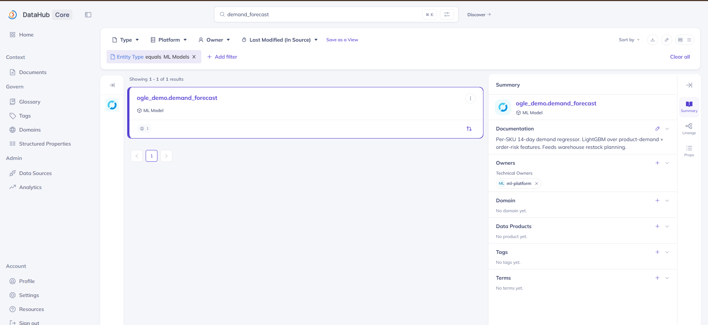Open Documents in sidebar
The width and height of the screenshot is (708, 325).
point(33,72)
